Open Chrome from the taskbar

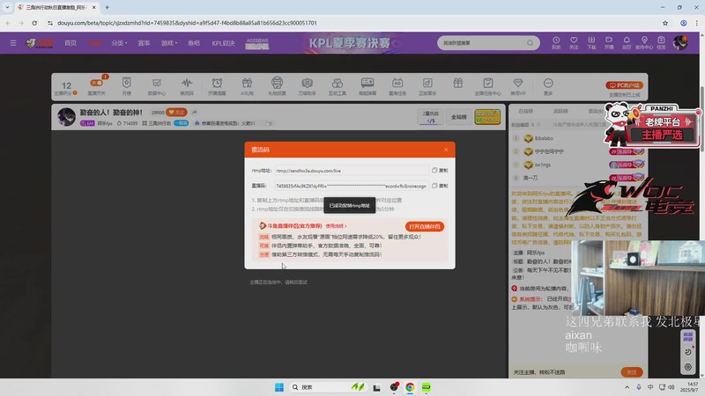[410, 387]
